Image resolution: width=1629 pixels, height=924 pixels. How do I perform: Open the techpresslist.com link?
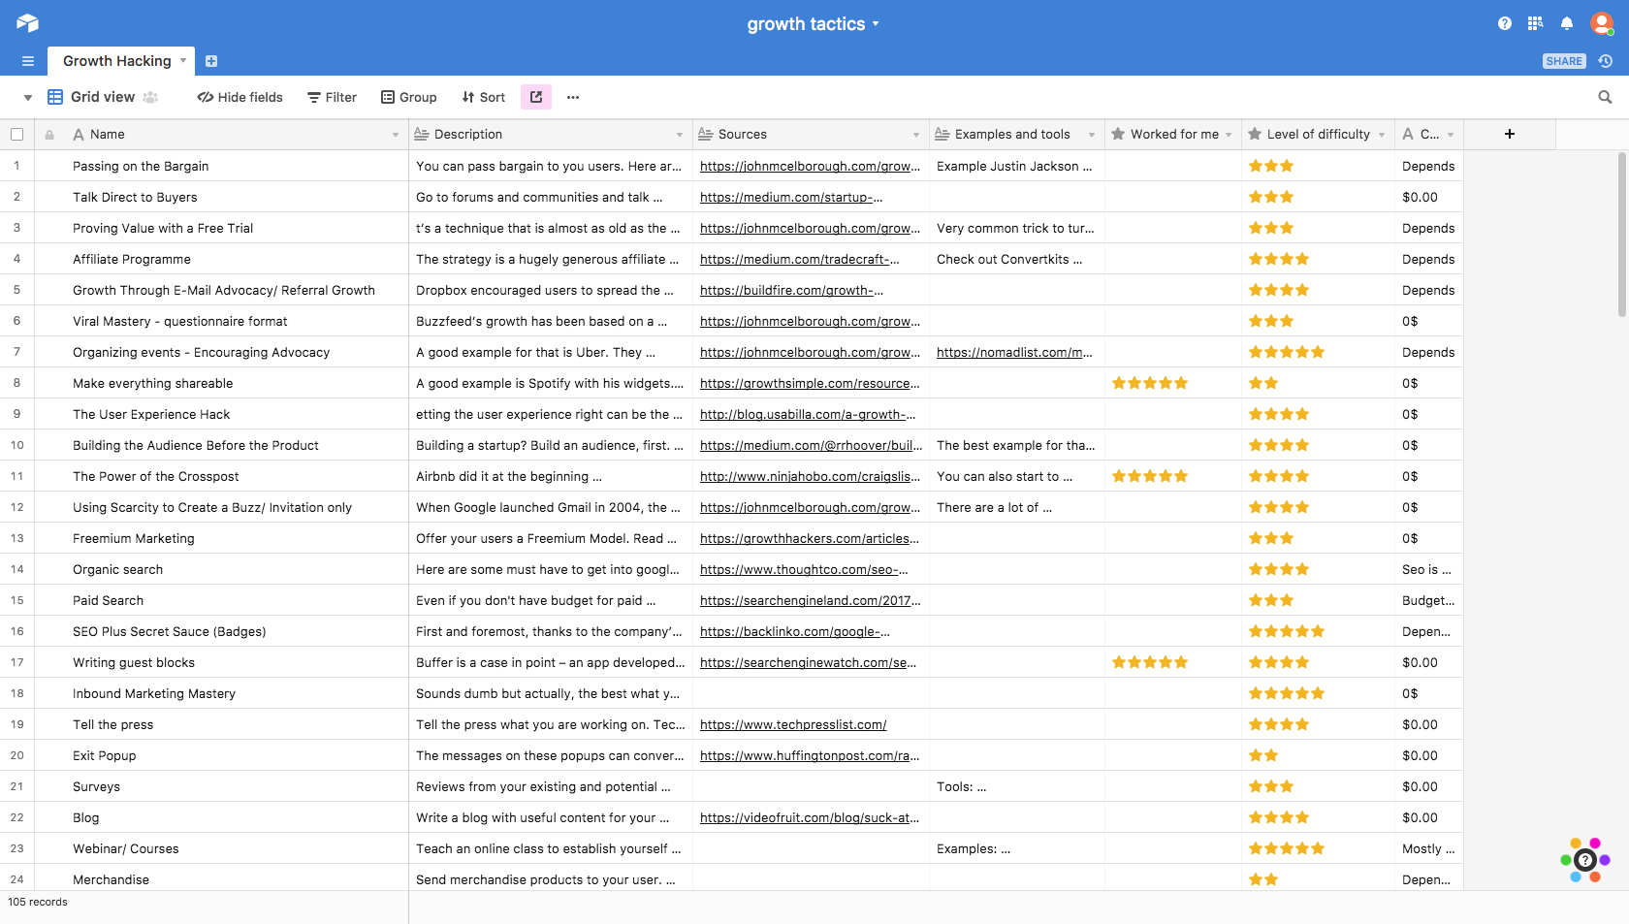(792, 724)
